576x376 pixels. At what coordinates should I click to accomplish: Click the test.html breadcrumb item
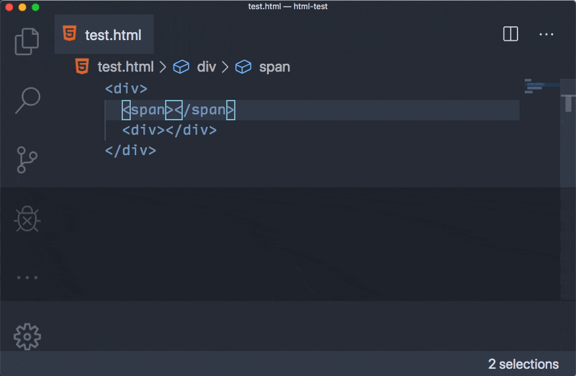(125, 67)
